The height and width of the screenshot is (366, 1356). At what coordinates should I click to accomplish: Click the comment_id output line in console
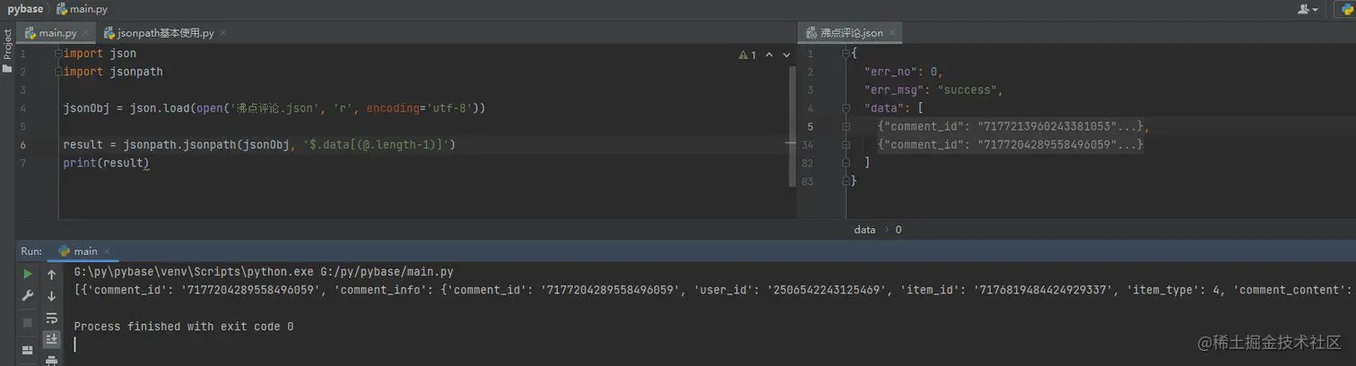click(x=713, y=290)
